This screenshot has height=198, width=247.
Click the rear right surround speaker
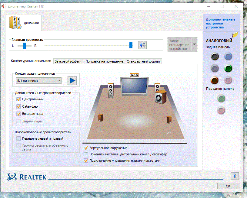pos(169,125)
